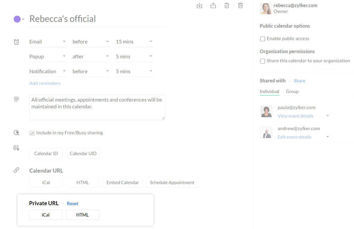This screenshot has width=354, height=229.
Task: Check Share this calendar to your organization
Action: 262,61
